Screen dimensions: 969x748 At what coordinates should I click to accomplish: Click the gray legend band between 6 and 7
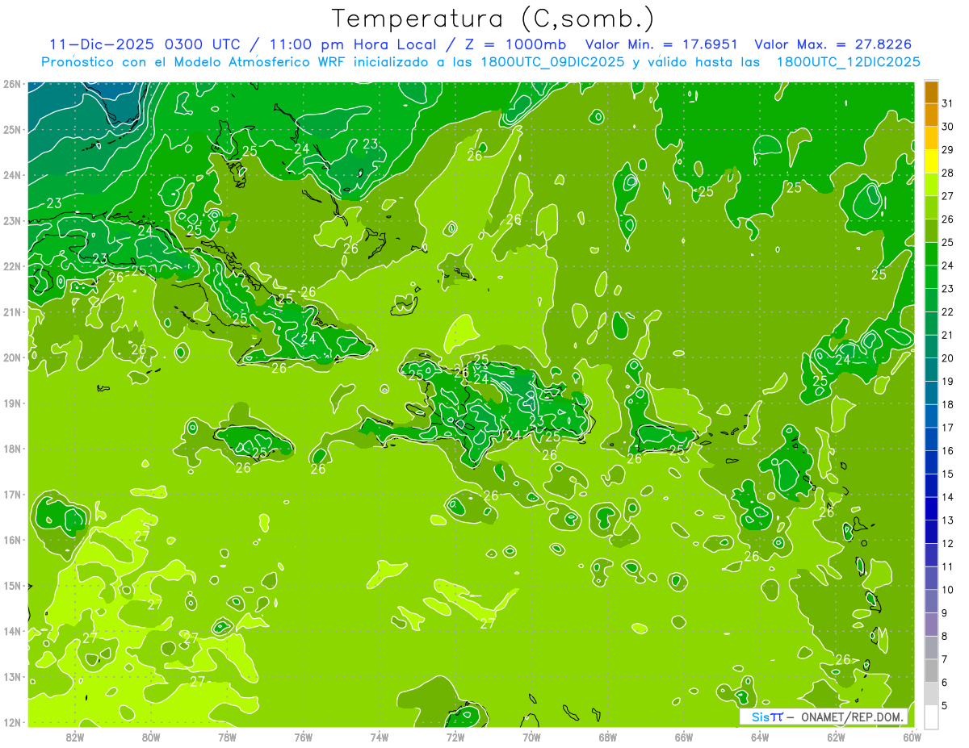pyautogui.click(x=931, y=671)
